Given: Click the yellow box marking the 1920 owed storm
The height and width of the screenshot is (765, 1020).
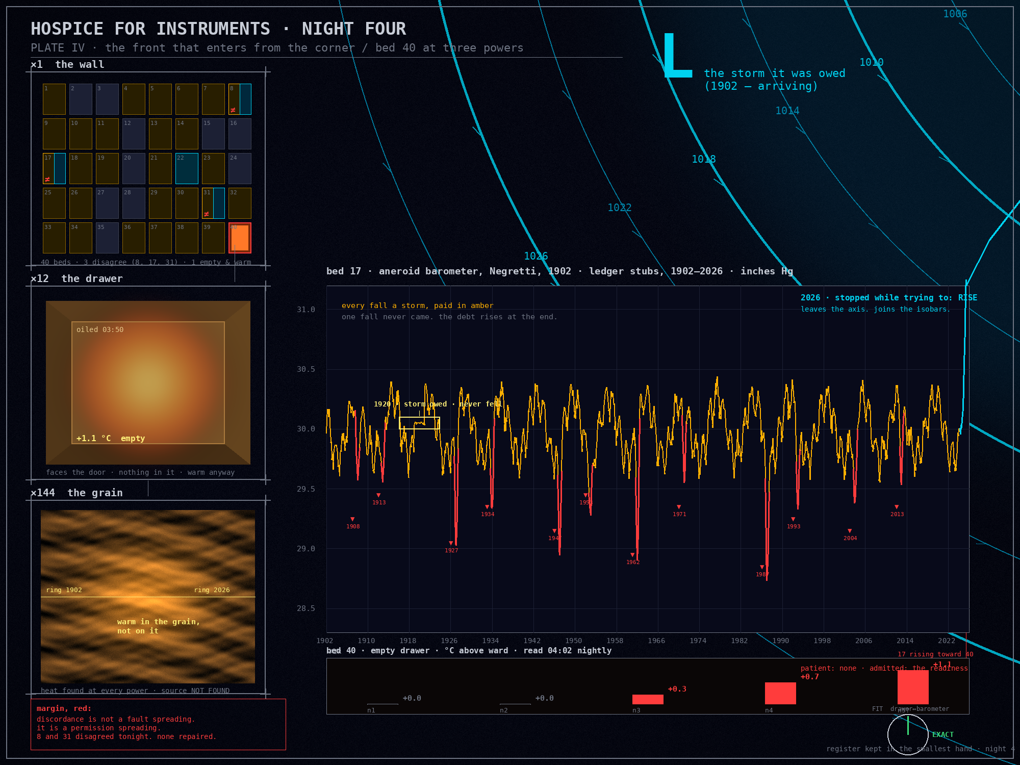Looking at the screenshot, I should click(419, 423).
